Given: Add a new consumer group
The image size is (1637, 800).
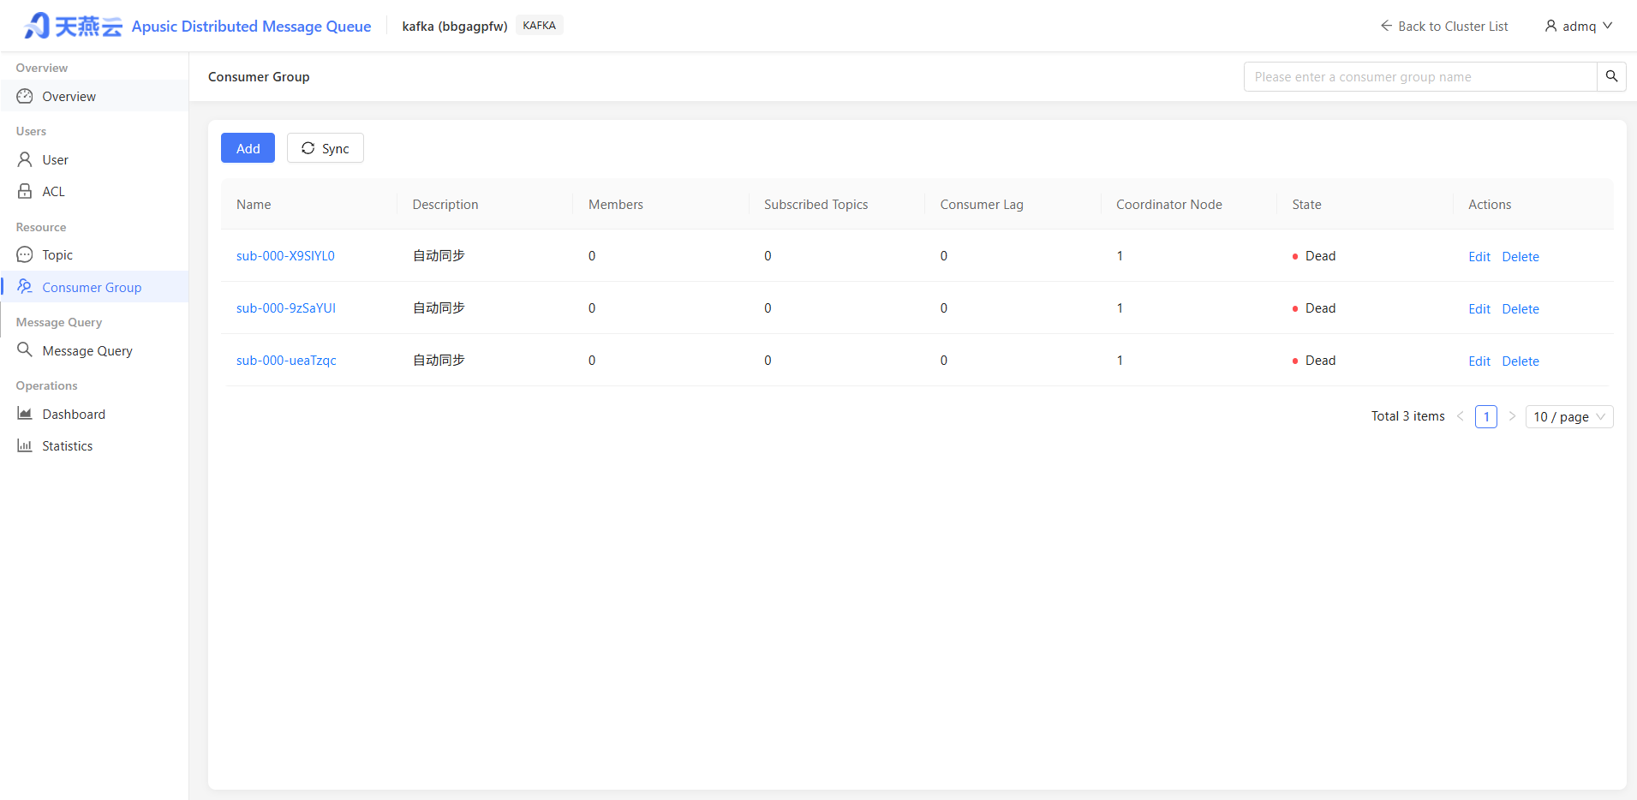Looking at the screenshot, I should (x=248, y=147).
